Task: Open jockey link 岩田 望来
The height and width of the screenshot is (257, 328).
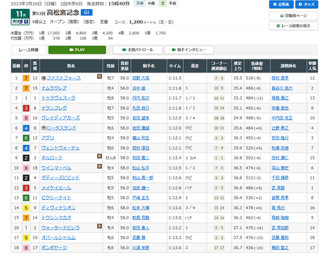Action: point(141,118)
